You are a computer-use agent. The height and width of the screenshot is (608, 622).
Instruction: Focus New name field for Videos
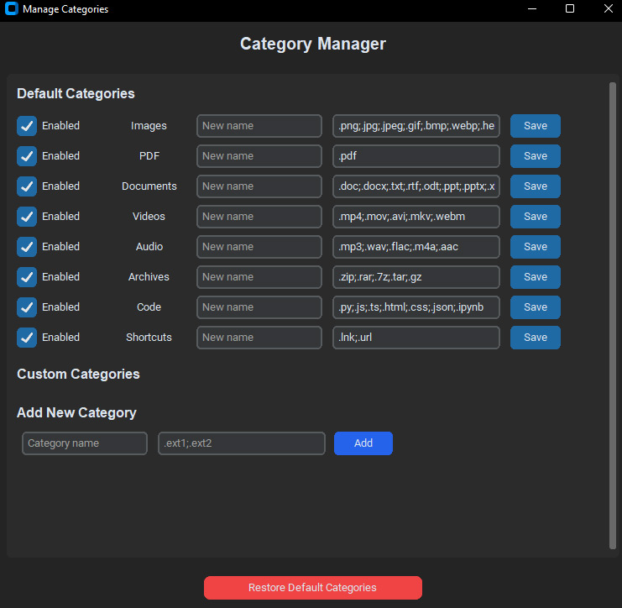259,217
